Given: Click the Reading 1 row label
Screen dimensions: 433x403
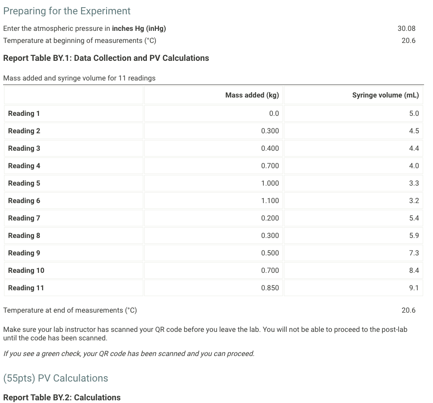Looking at the screenshot, I should pos(24,113).
